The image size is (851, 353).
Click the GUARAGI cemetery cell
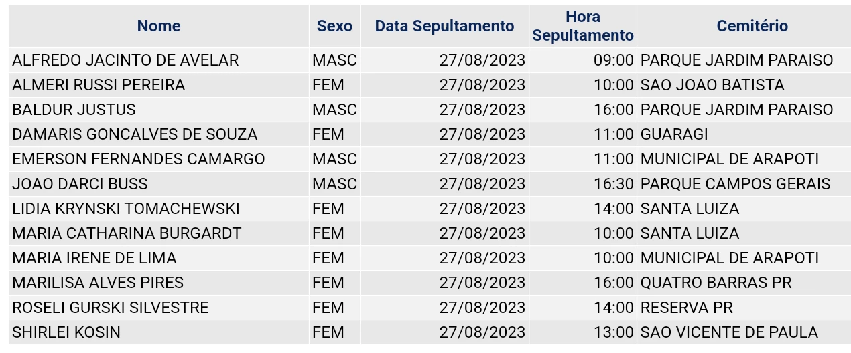pyautogui.click(x=674, y=134)
